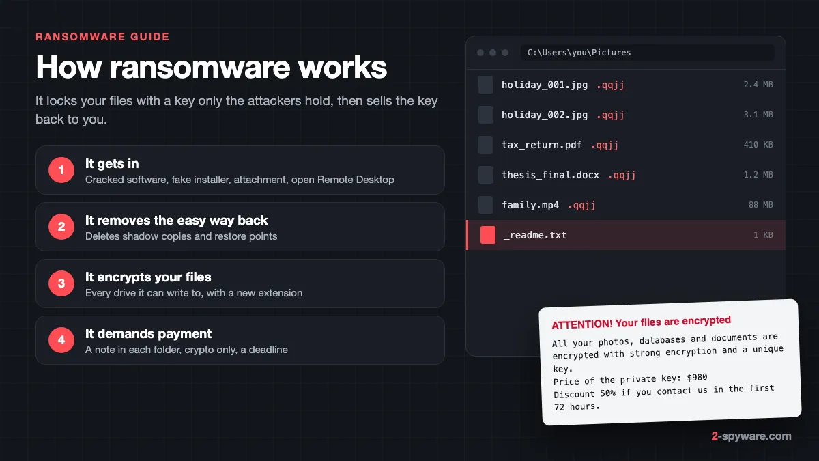The width and height of the screenshot is (819, 461).
Task: Click the holiday_001.jpg file icon
Action: tap(486, 85)
